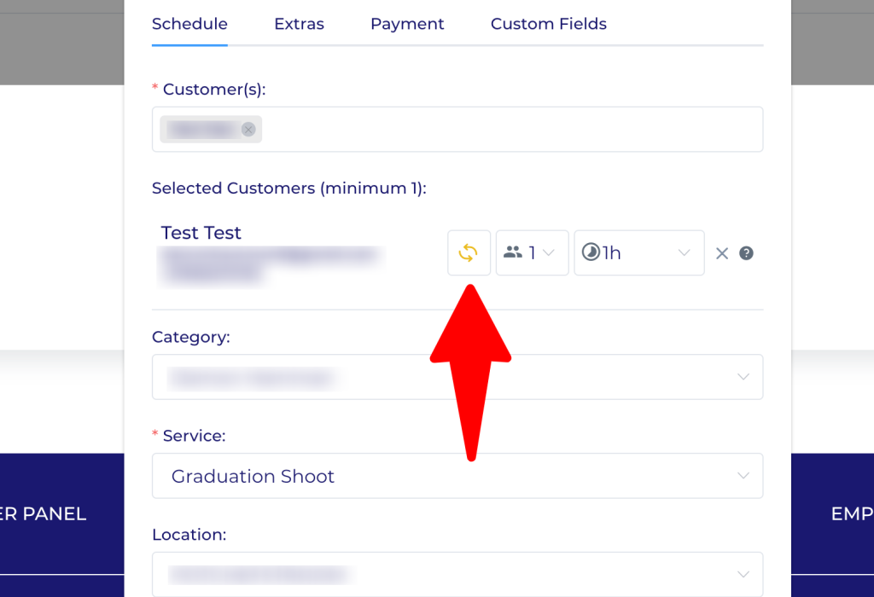Select the Custom Fields tab
874x597 pixels.
coord(548,24)
